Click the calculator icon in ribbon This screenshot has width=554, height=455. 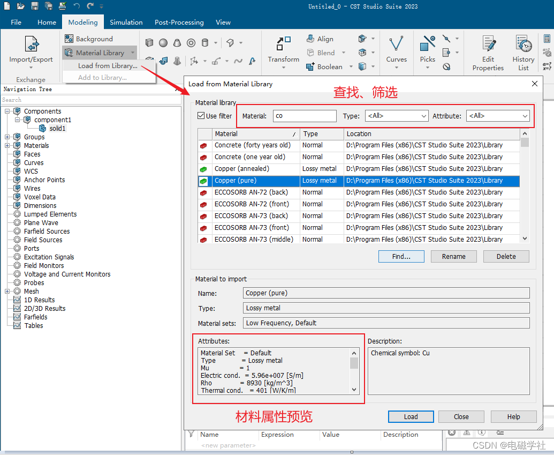(547, 39)
